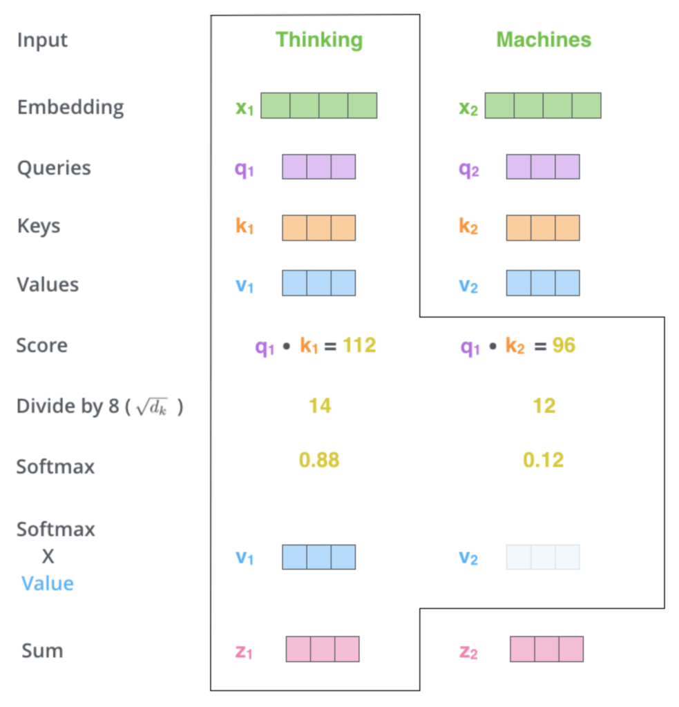Select the orange k2 key vector
679x707 pixels.
pos(543,228)
